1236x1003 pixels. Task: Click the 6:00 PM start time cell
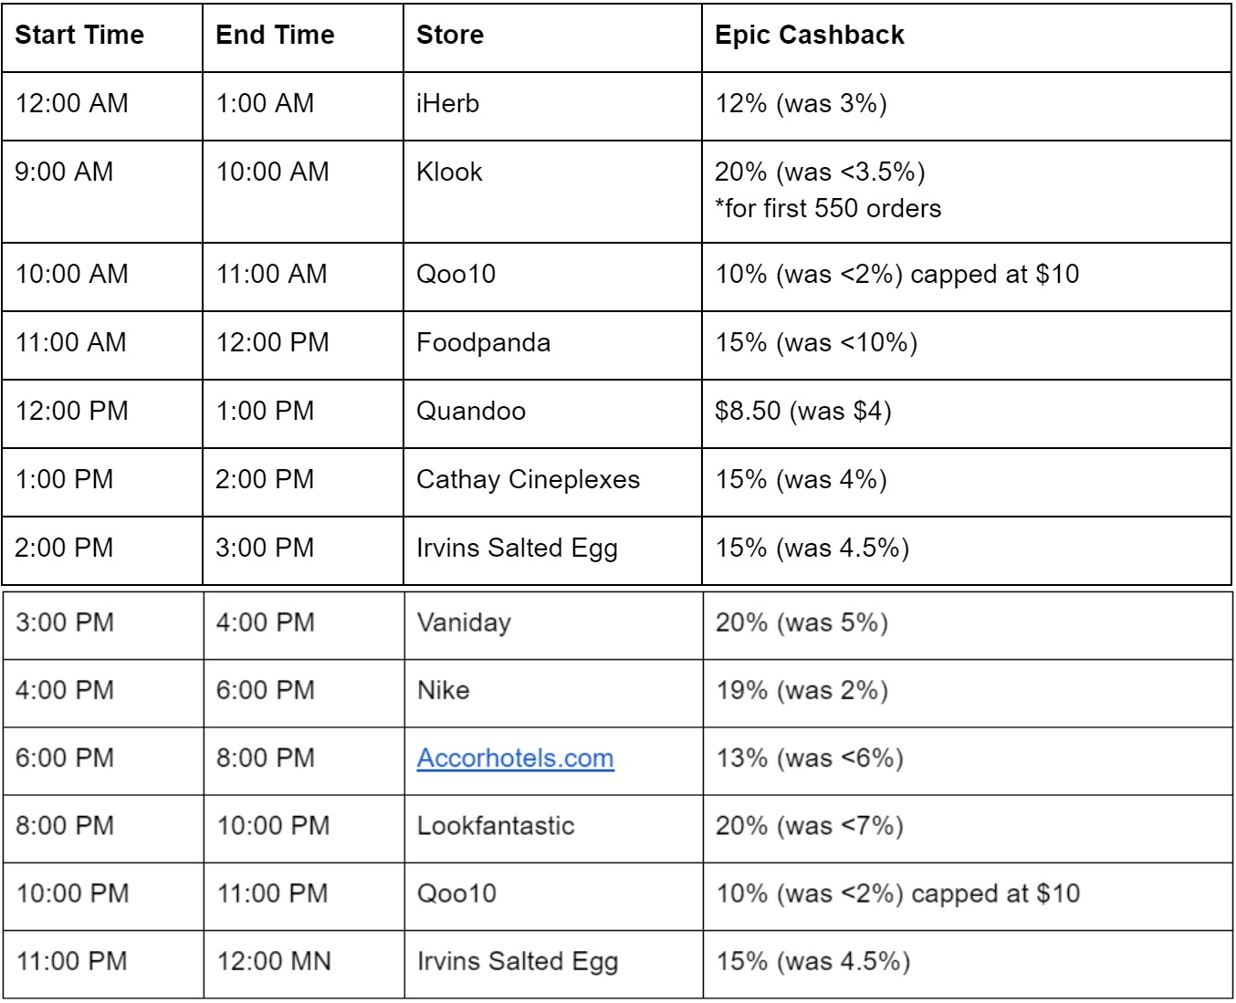click(x=103, y=759)
